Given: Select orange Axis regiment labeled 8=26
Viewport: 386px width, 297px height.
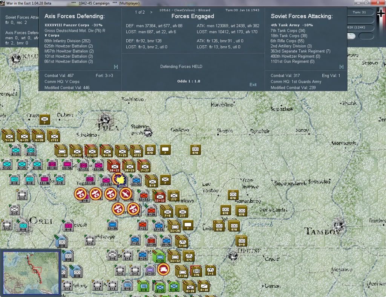Looking at the screenshot, I should (151, 211).
